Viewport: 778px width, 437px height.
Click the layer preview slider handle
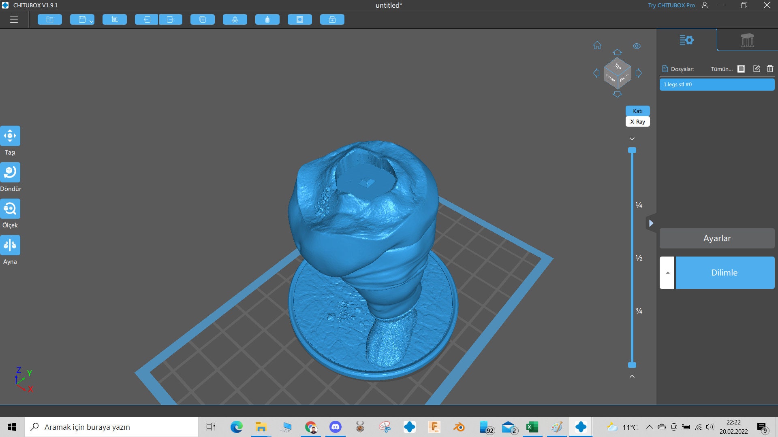pos(632,150)
